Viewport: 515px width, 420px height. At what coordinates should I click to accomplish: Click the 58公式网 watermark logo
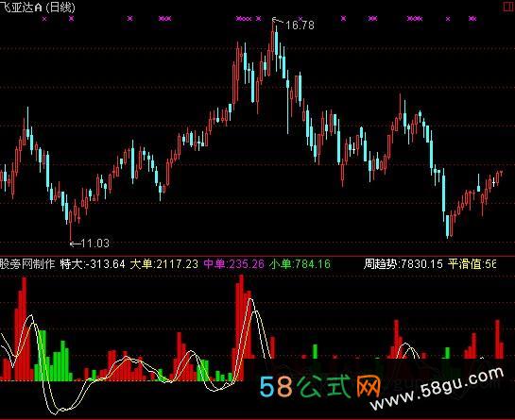(x=320, y=387)
